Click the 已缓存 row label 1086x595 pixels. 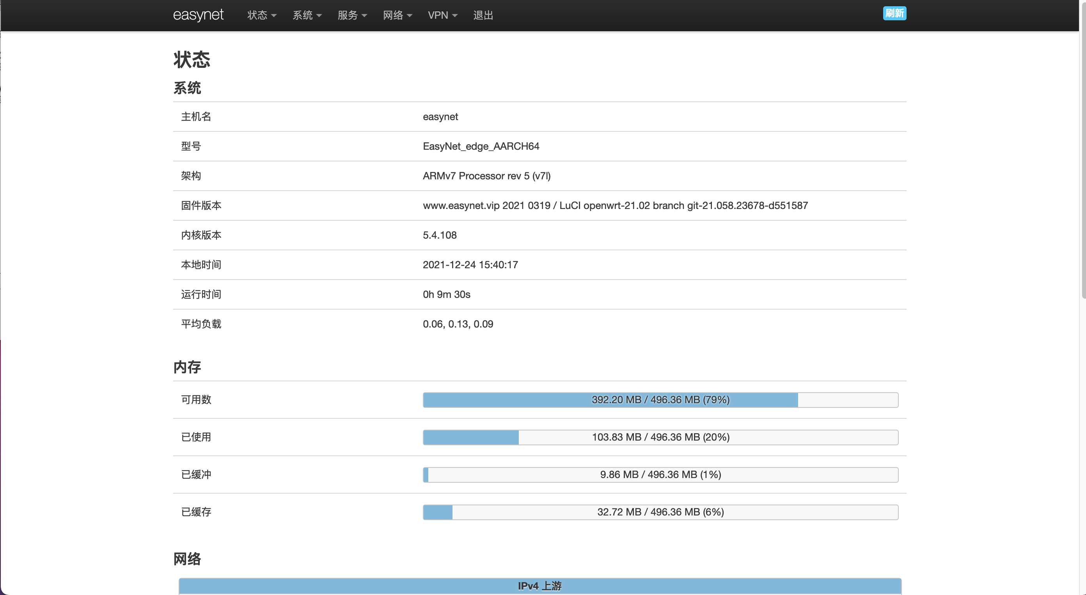(x=196, y=512)
